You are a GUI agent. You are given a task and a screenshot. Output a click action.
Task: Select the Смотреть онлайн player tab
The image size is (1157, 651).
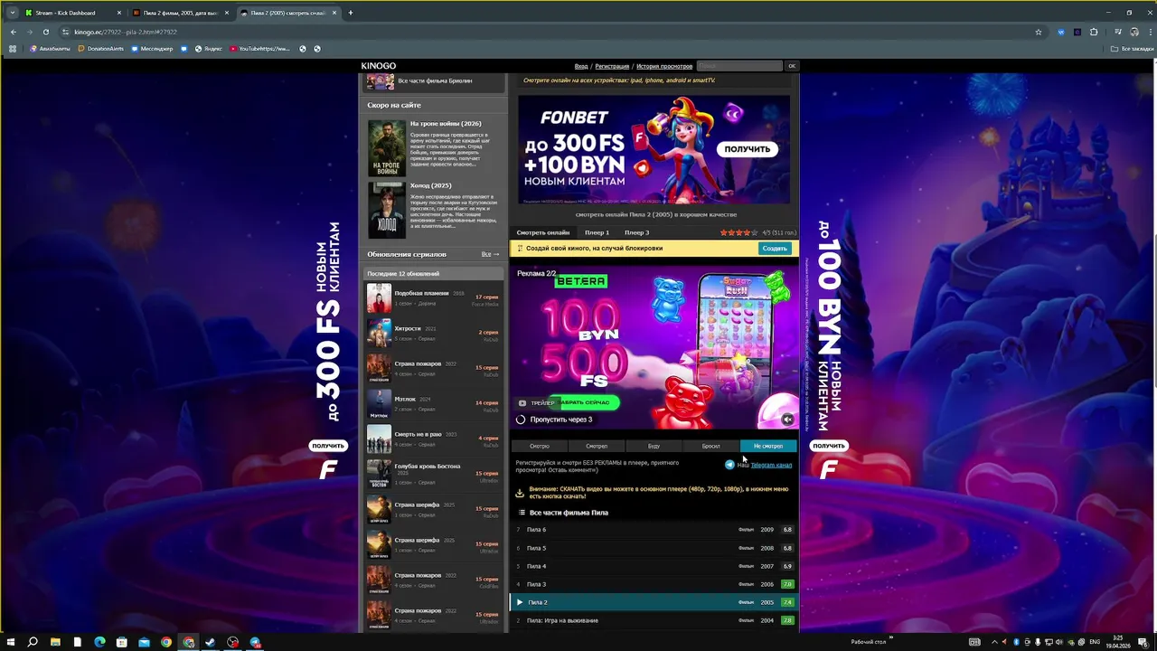543,232
